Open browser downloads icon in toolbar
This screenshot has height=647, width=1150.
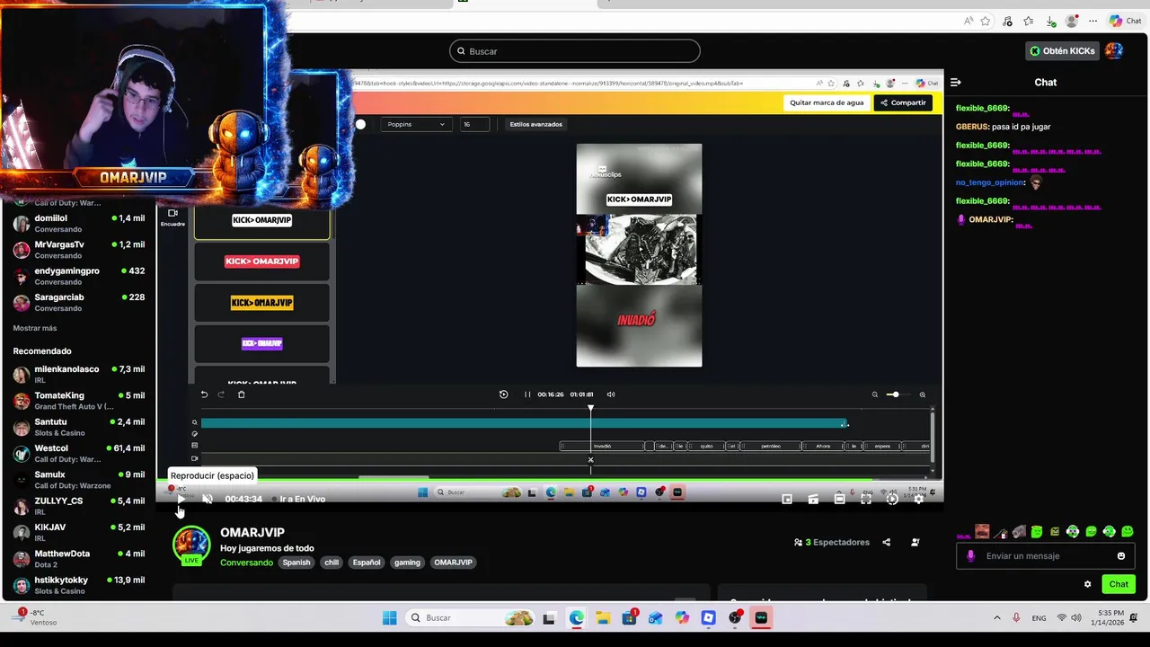pyautogui.click(x=1050, y=21)
